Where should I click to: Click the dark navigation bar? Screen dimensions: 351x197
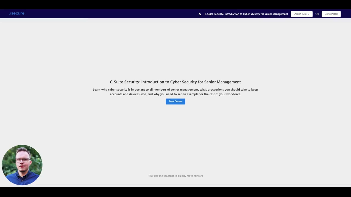coord(110,14)
